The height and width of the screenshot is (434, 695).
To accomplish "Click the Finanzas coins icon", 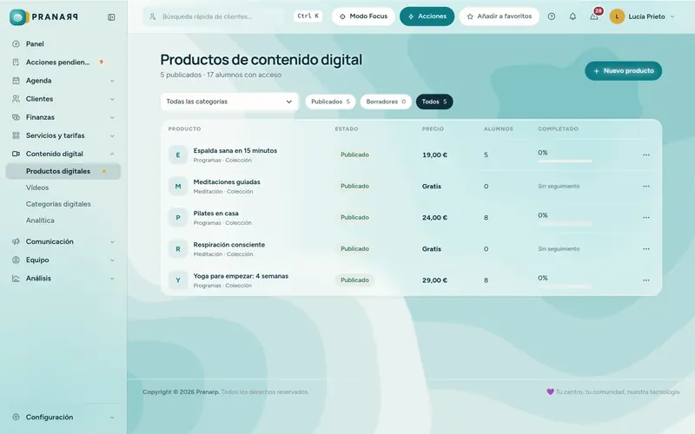I will [x=16, y=117].
